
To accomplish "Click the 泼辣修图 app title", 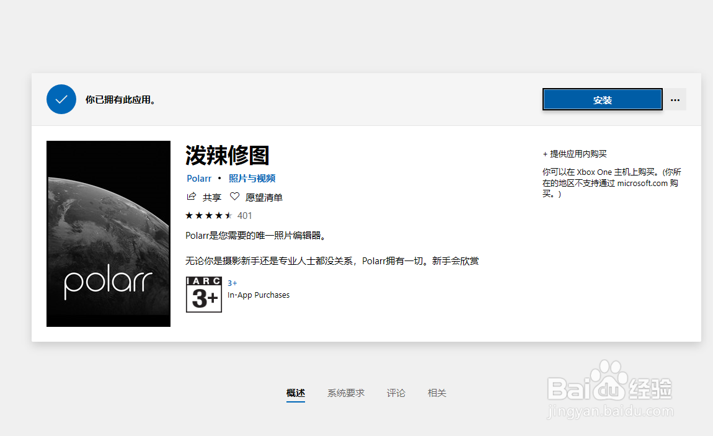I will 228,156.
